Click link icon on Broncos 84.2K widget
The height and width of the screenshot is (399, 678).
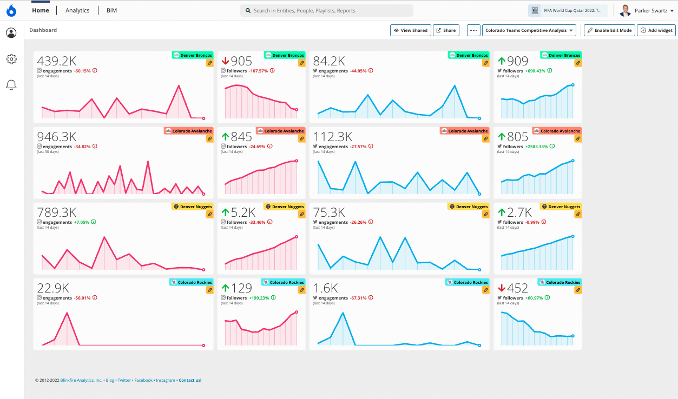[x=486, y=63]
